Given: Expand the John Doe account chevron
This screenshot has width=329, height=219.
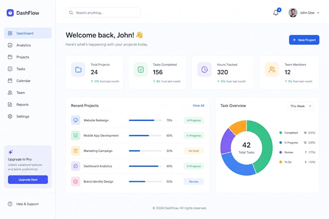Looking at the screenshot, I should [x=318, y=13].
